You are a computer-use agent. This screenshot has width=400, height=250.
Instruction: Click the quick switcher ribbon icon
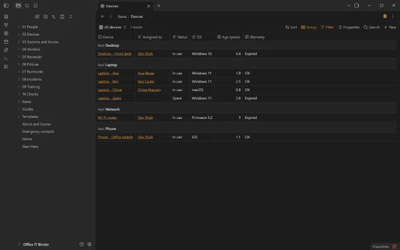point(6,17)
